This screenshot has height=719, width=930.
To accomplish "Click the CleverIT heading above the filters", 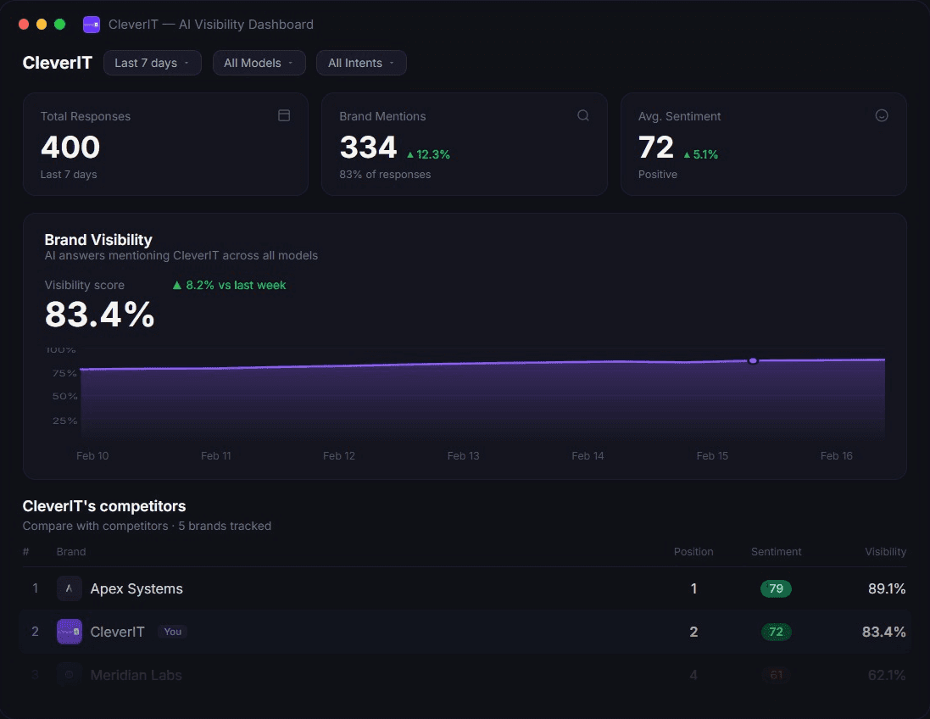I will (x=56, y=62).
